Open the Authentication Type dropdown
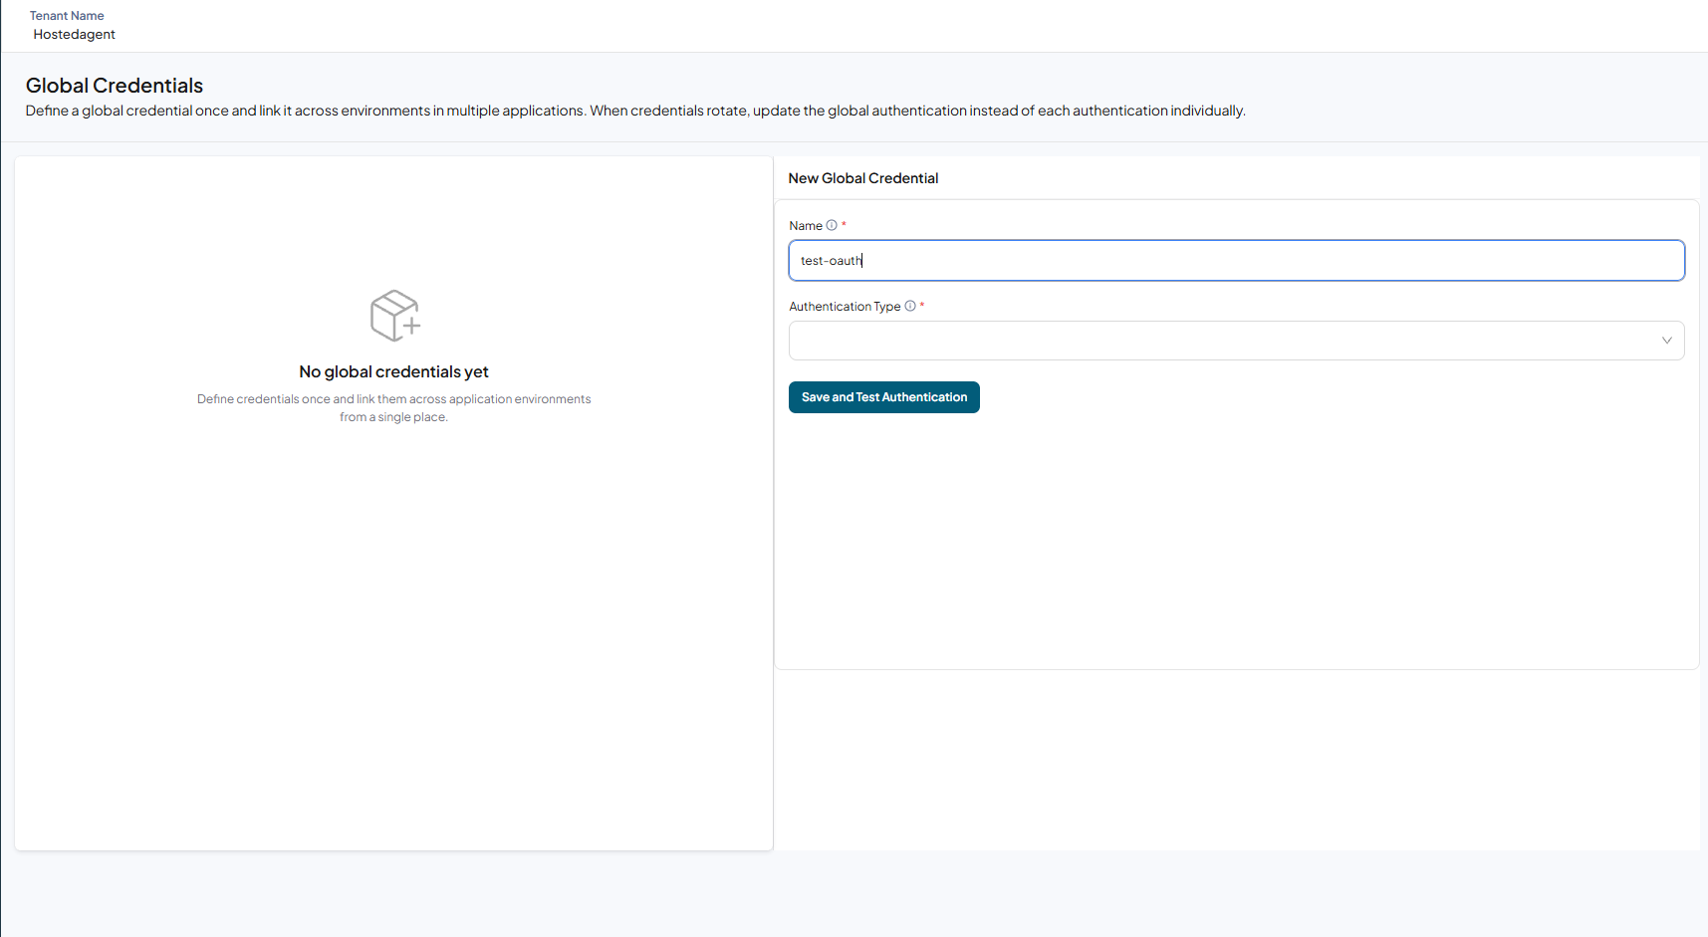1708x937 pixels. coord(1236,341)
